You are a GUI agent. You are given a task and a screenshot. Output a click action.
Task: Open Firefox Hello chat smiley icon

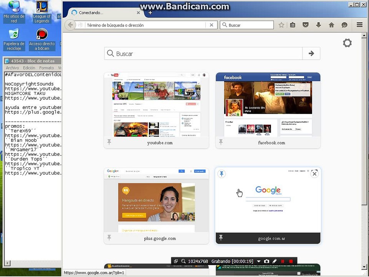344,25
